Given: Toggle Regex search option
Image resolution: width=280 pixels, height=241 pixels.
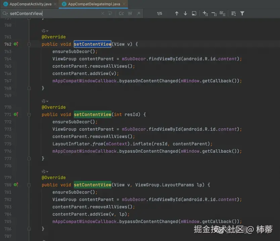Looking at the screenshot, I should click(x=139, y=13).
